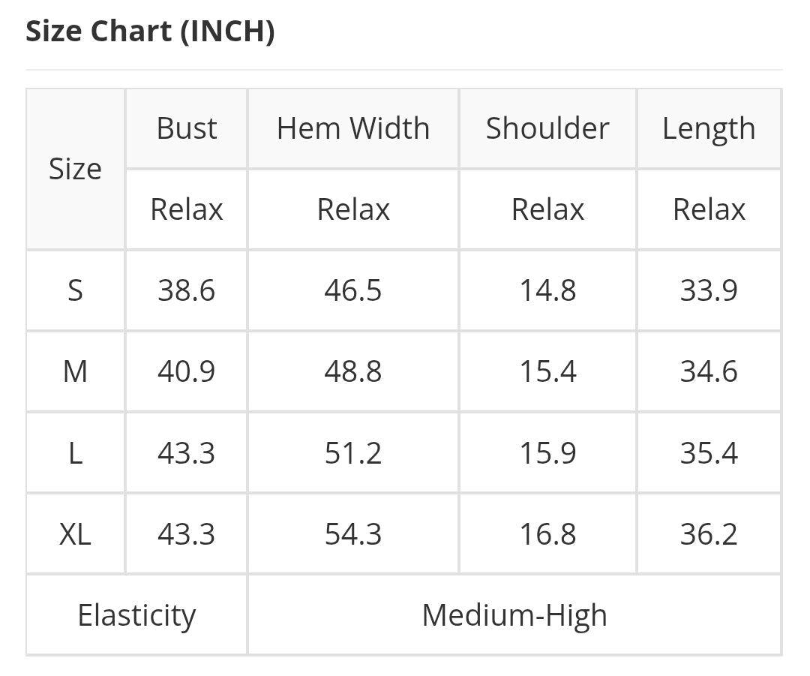Select the 54.3 hem width value
The width and height of the screenshot is (810, 676).
[x=353, y=534]
